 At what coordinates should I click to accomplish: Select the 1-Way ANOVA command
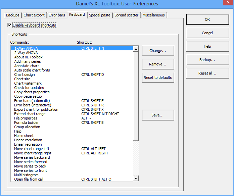click(72, 48)
